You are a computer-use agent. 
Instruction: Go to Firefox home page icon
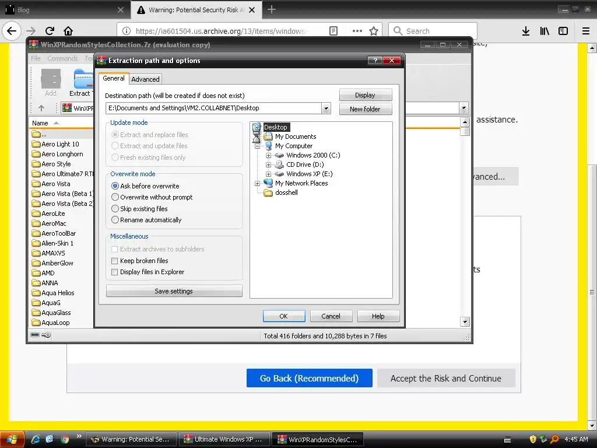(x=68, y=31)
